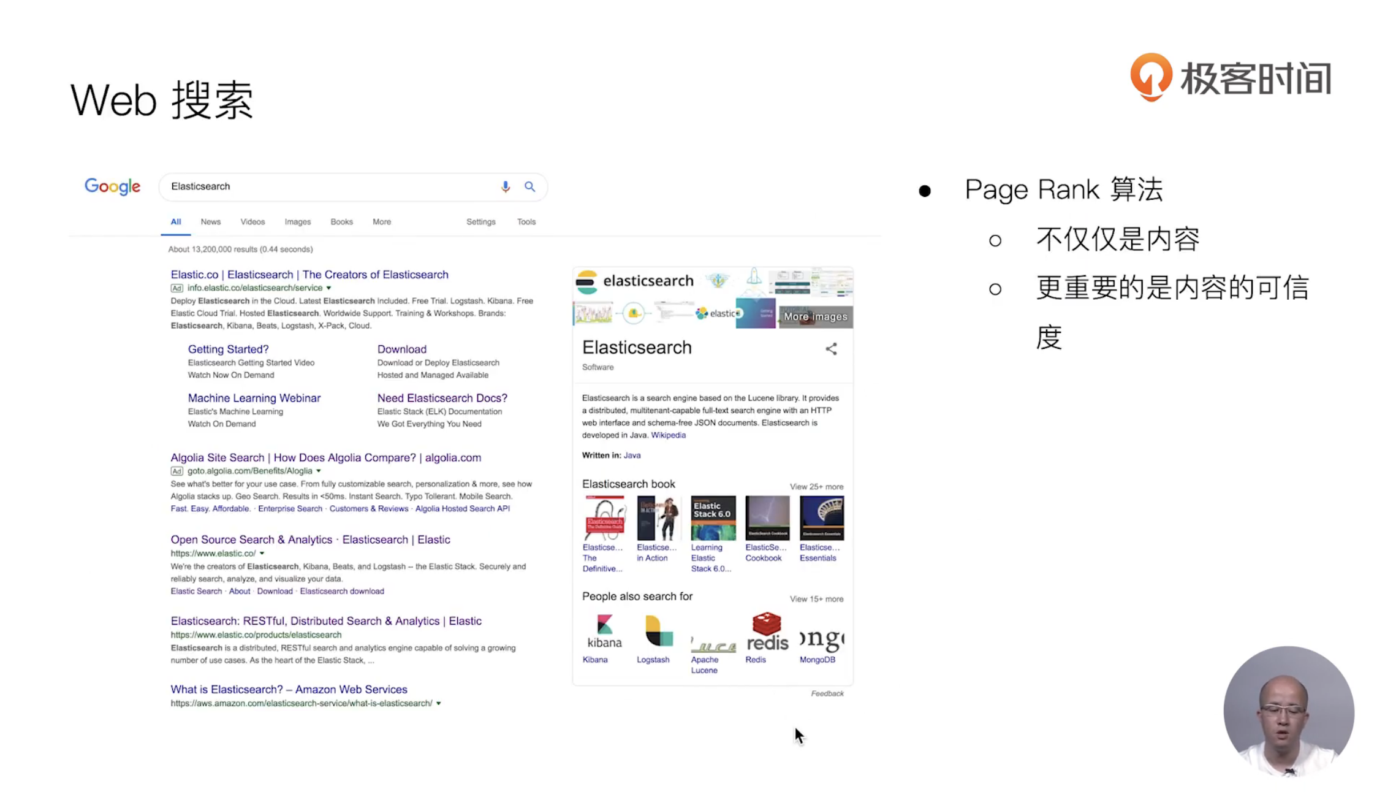1385x797 pixels.
Task: Click the More images button
Action: pyautogui.click(x=815, y=317)
